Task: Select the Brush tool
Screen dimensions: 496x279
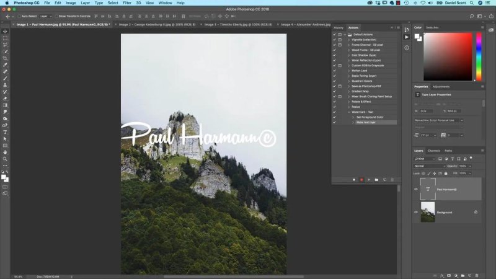Action: (5, 78)
